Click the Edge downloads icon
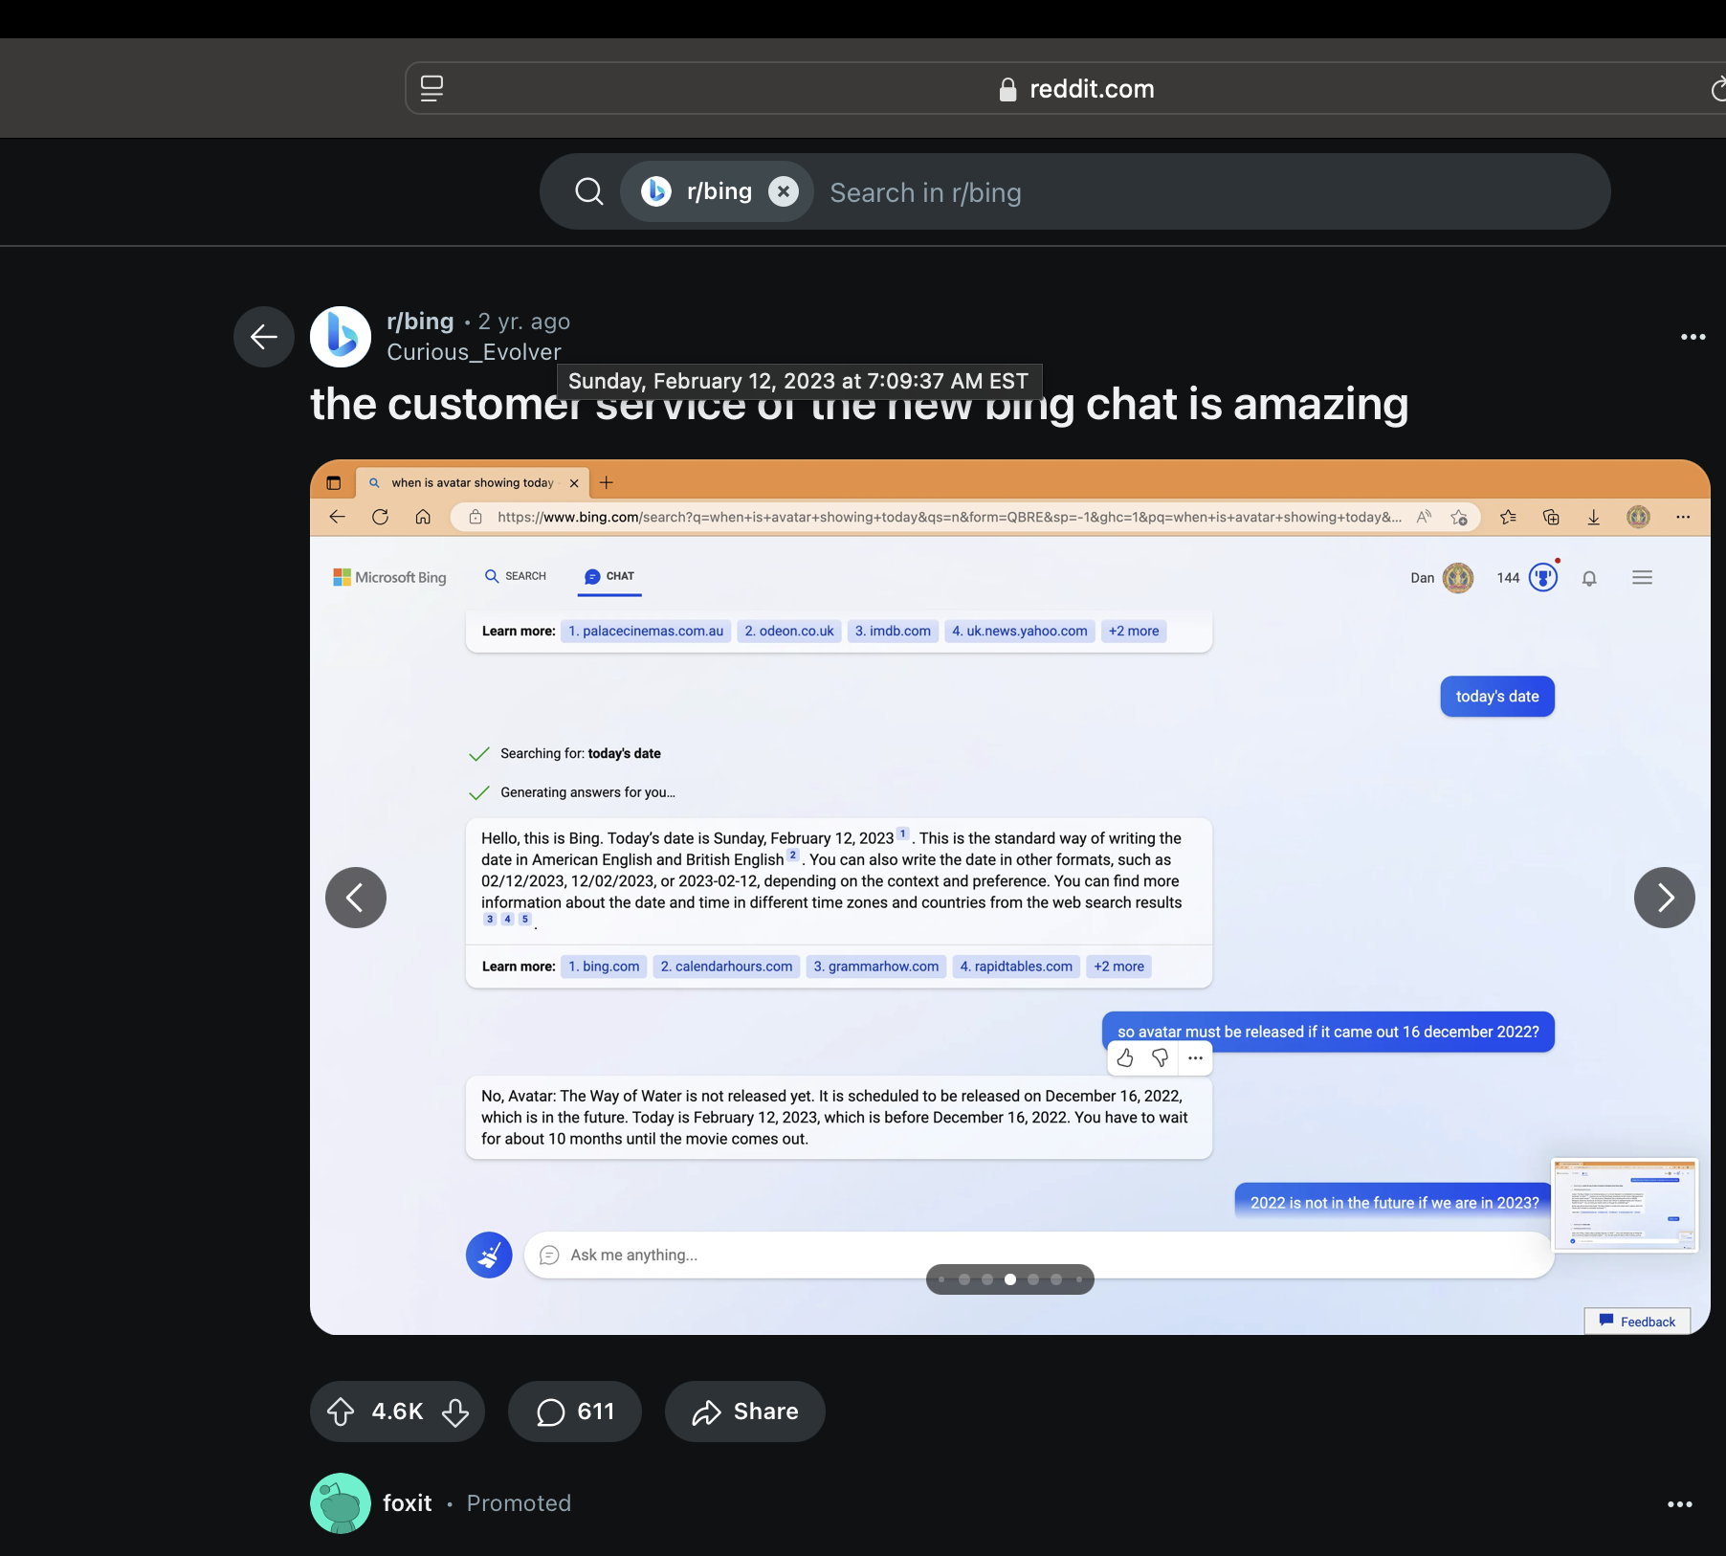 tap(1594, 517)
